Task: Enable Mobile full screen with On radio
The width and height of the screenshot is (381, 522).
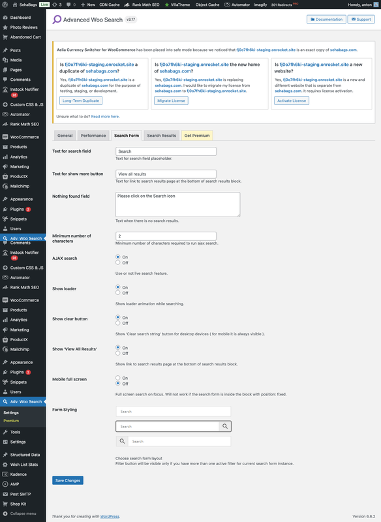Action: tap(118, 378)
